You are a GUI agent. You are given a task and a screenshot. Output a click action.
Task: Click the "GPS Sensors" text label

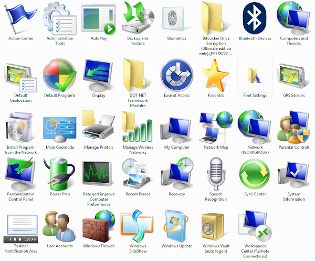coord(294,95)
